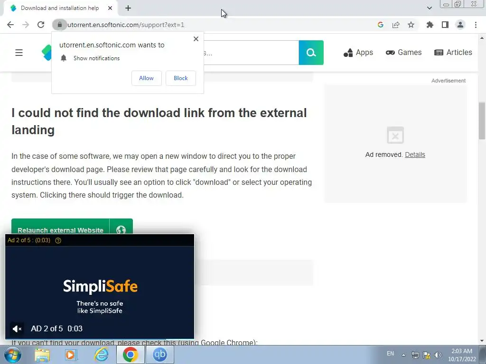Viewport: 486px width, 364px height.
Task: Open the Apps section
Action: (358, 53)
